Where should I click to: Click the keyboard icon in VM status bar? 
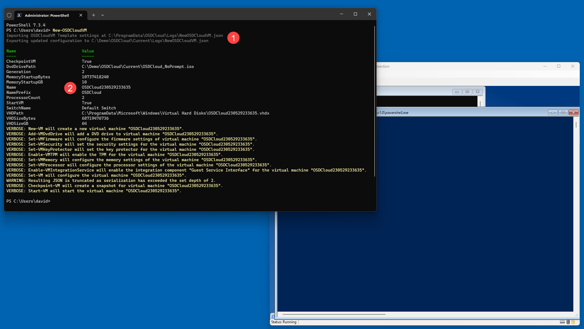pyautogui.click(x=562, y=322)
